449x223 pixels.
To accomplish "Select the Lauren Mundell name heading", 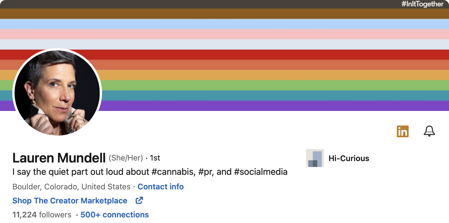I will pyautogui.click(x=59, y=158).
